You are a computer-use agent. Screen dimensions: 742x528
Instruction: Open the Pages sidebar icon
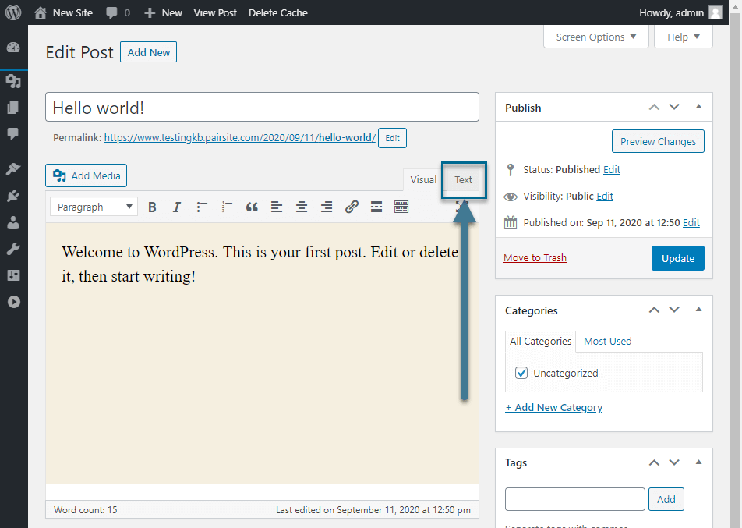[13, 108]
